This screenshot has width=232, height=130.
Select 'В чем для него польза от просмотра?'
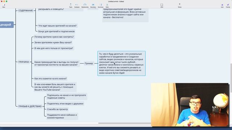point(54,48)
